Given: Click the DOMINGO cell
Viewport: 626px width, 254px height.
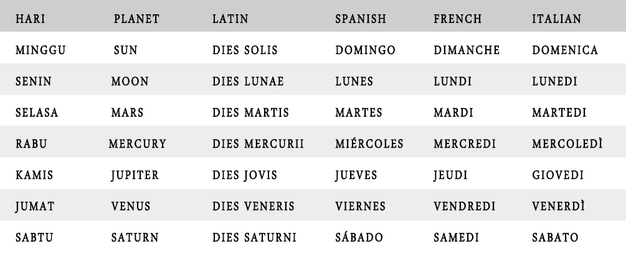Looking at the screenshot, I should (365, 50).
